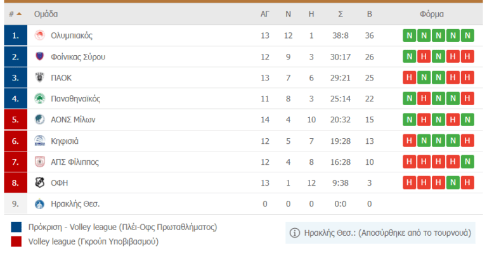Image resolution: width=487 pixels, height=256 pixels.
Task: Click the blue Πρόκριση legend color square
Action: pos(16,227)
